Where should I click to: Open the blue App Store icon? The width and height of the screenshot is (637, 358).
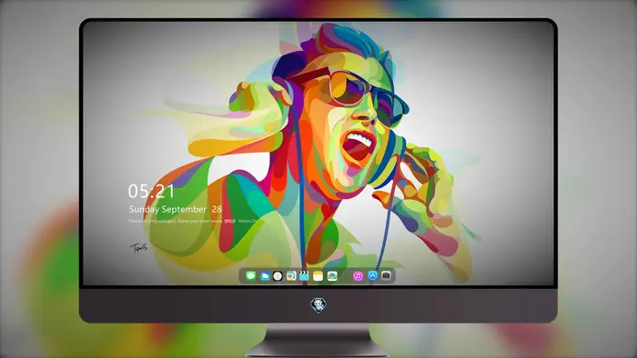372,275
